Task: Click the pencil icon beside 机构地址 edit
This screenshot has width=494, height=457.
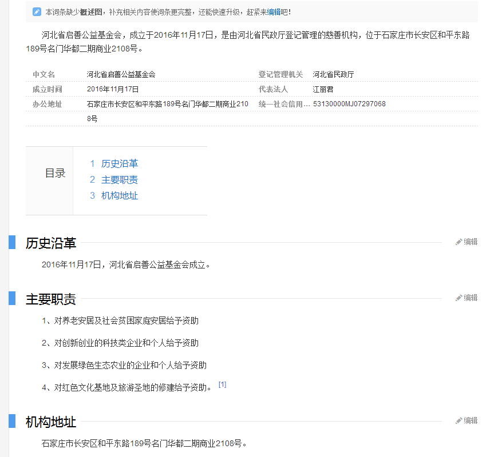Action: click(x=459, y=421)
